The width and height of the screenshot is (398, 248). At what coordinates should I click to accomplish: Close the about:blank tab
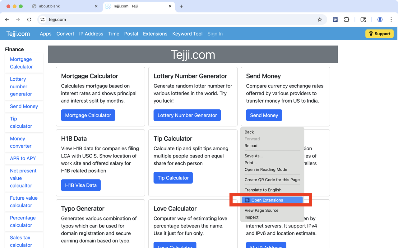pyautogui.click(x=96, y=6)
